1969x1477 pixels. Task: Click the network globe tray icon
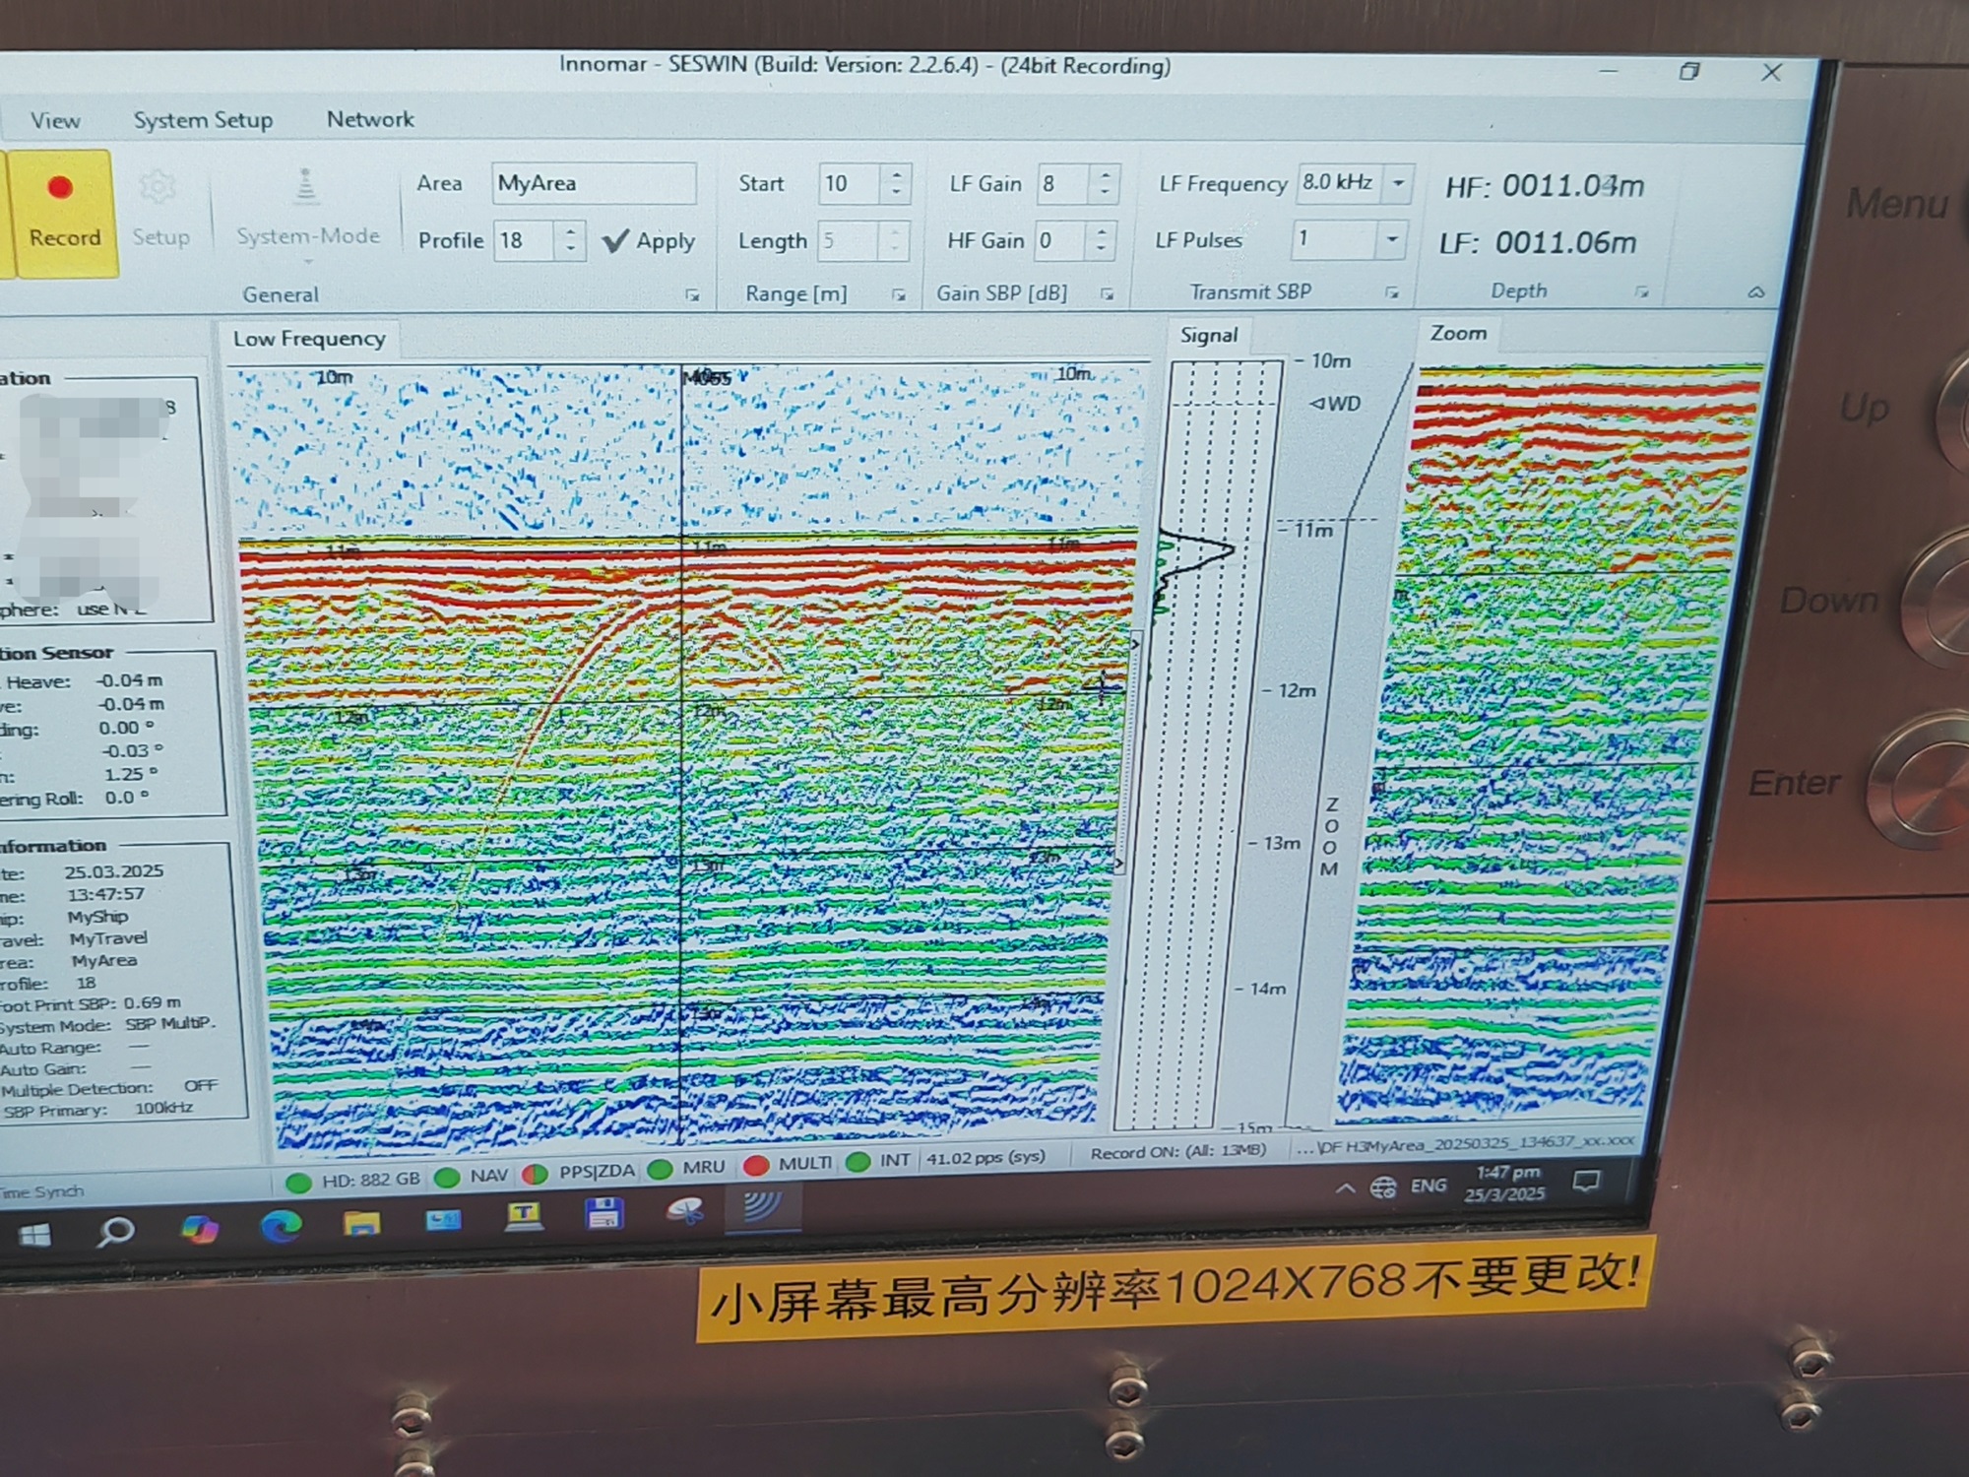pyautogui.click(x=1383, y=1188)
